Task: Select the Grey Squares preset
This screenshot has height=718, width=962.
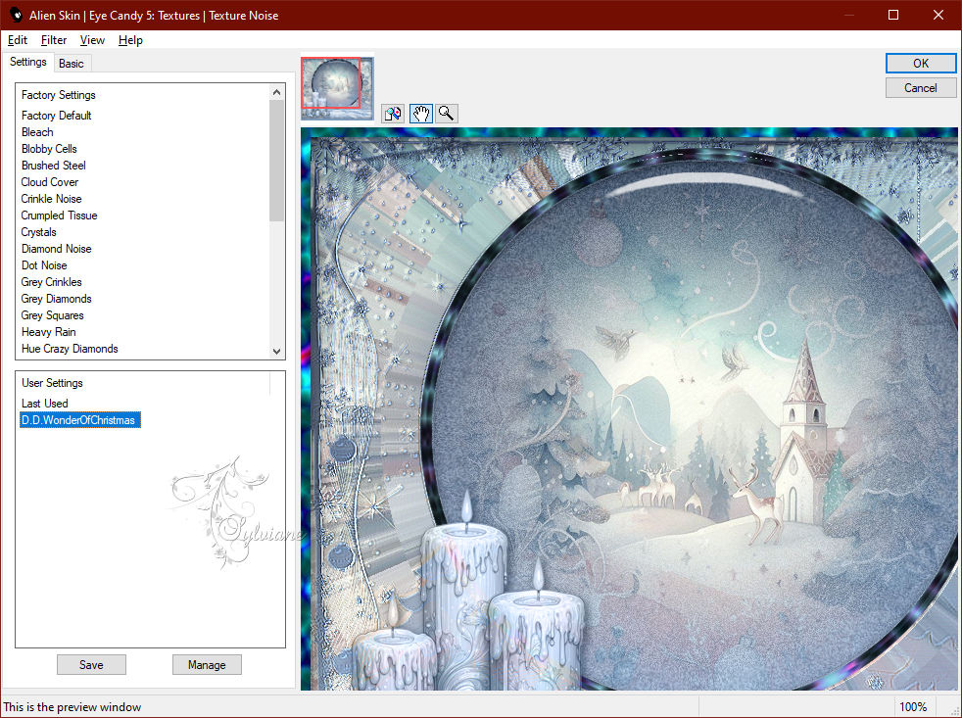Action: (x=52, y=314)
